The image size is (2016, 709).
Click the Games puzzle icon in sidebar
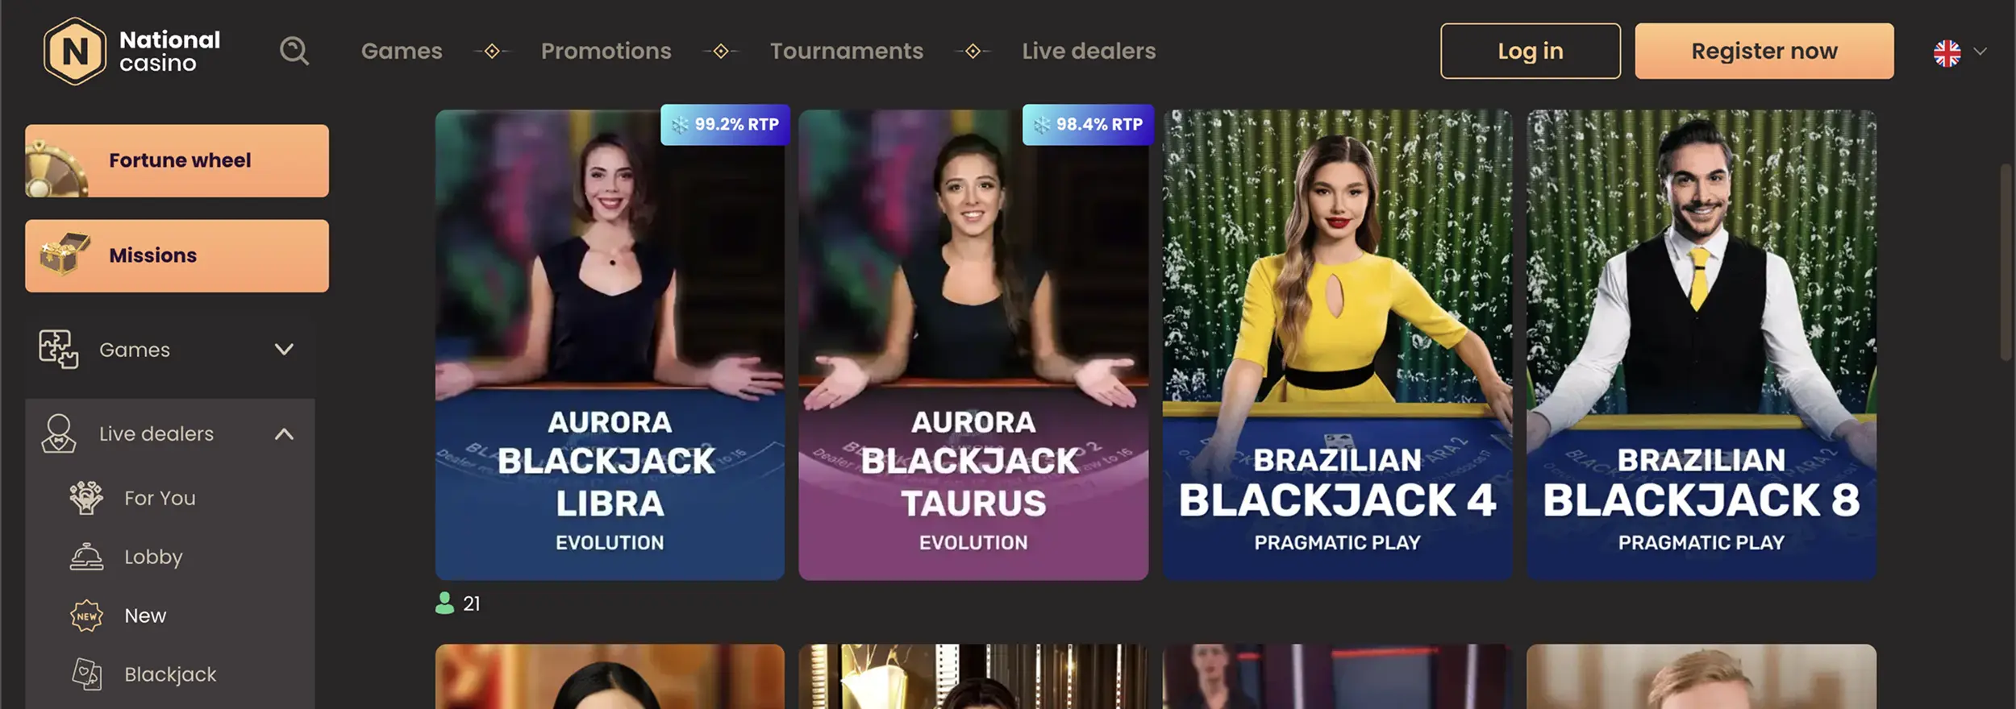click(59, 349)
